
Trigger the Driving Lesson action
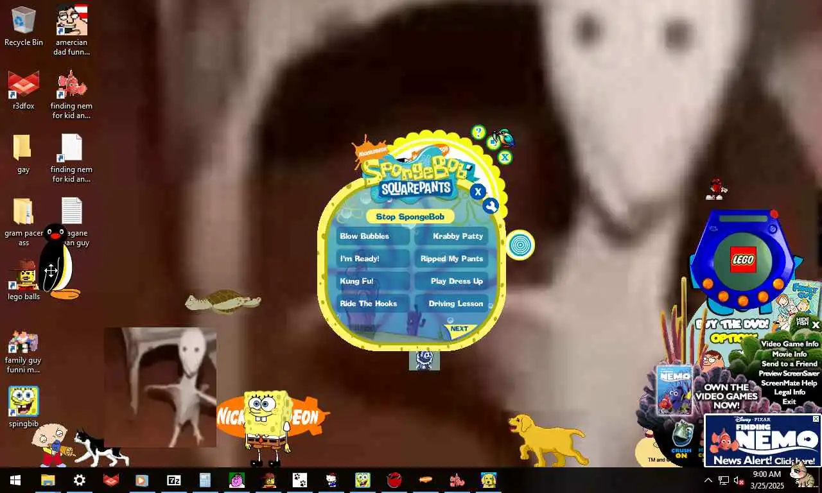coord(451,304)
